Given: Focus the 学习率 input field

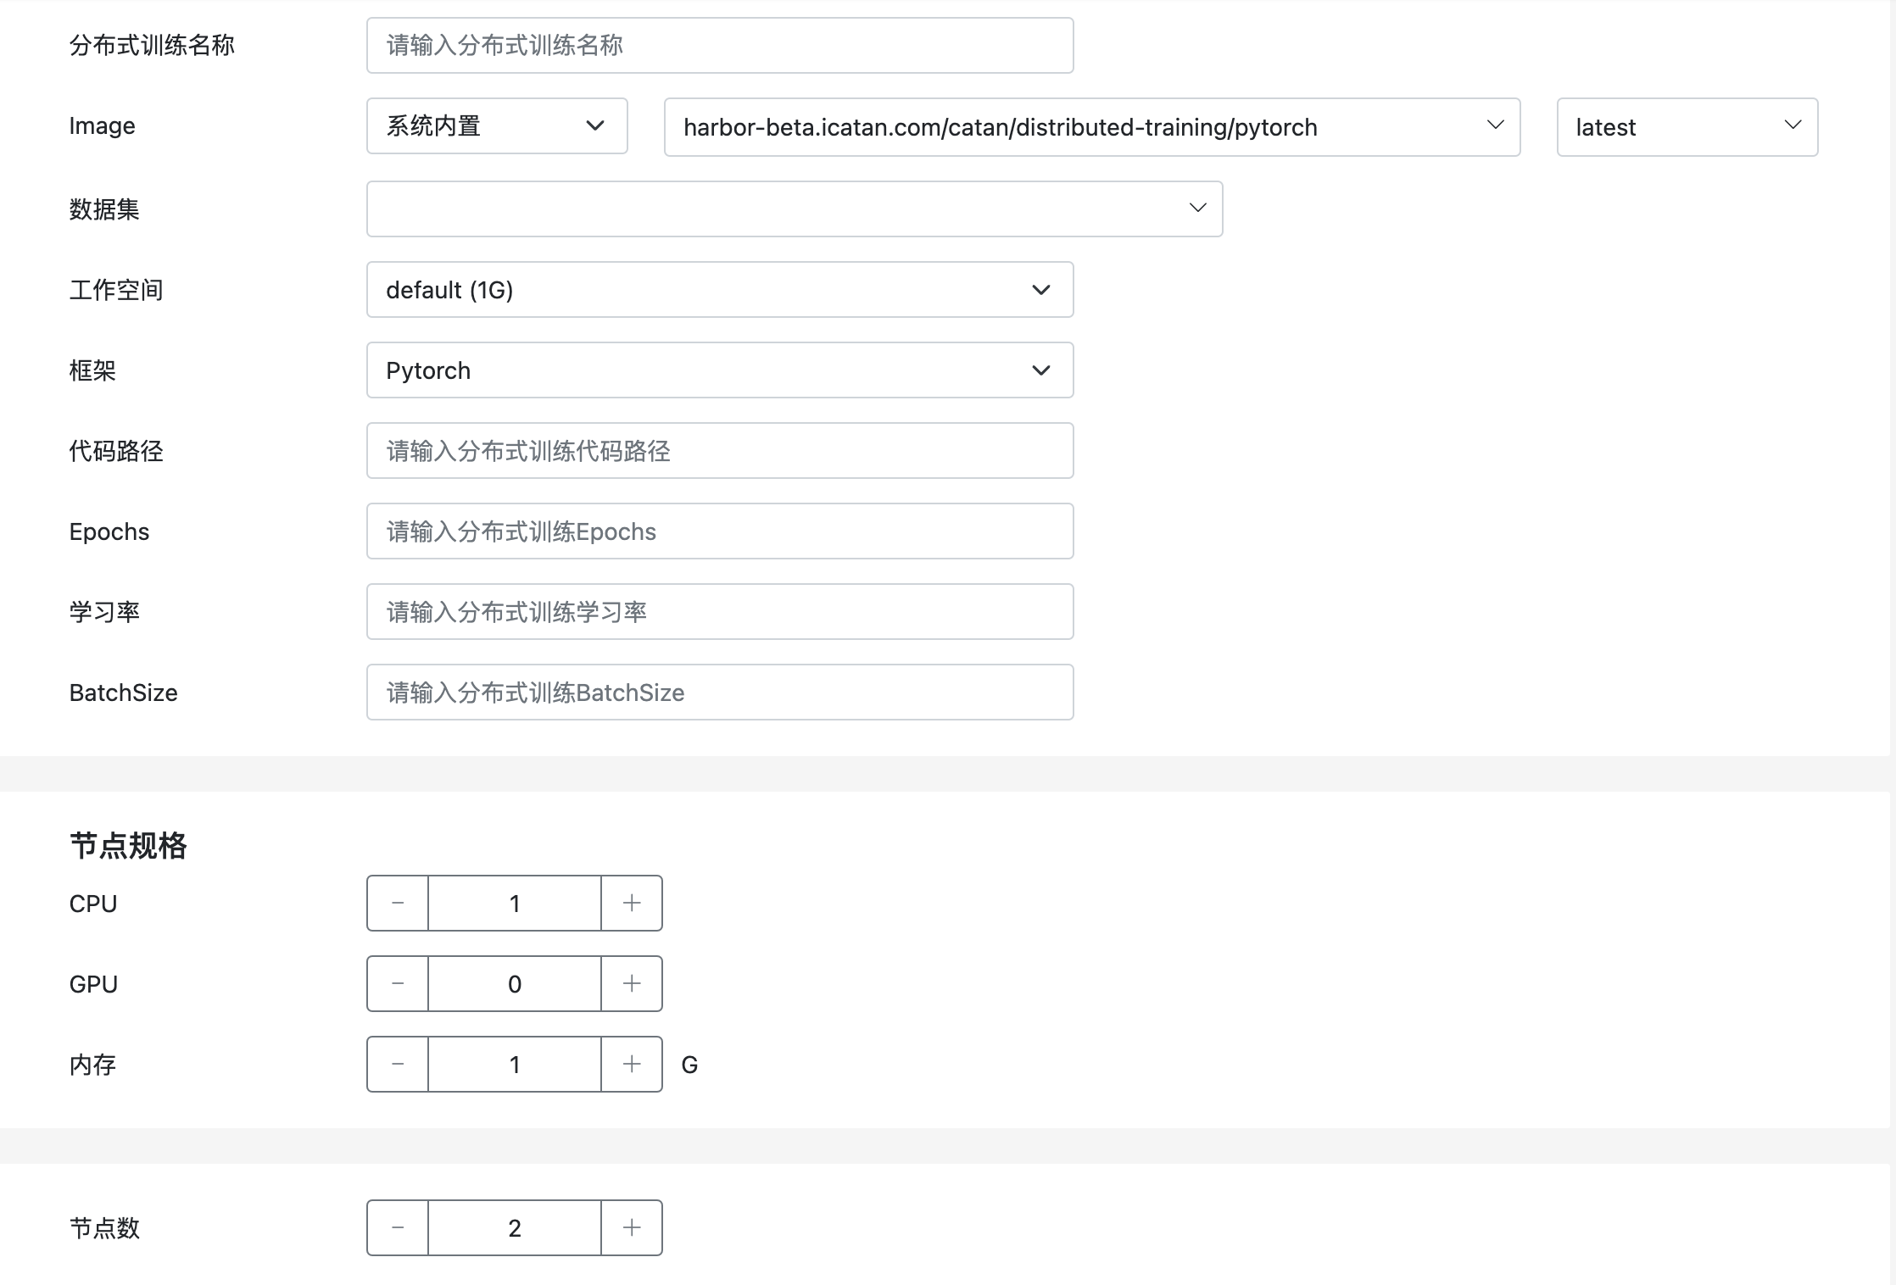Looking at the screenshot, I should click(719, 612).
